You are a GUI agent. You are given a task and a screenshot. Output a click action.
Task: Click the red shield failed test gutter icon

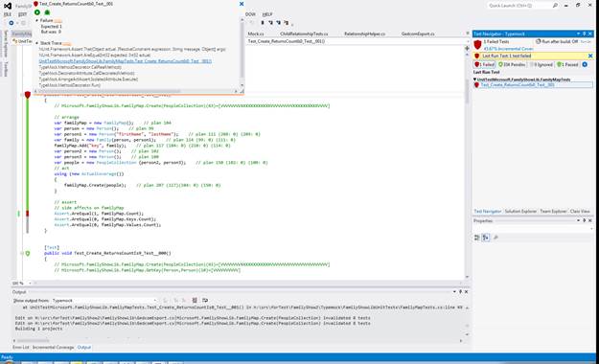[27, 94]
